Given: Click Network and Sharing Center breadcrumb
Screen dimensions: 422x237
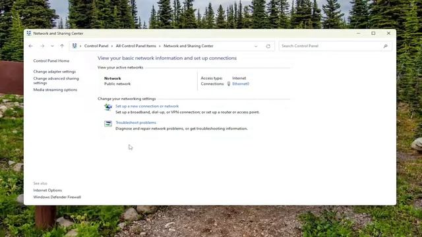Looking at the screenshot, I should [x=189, y=46].
